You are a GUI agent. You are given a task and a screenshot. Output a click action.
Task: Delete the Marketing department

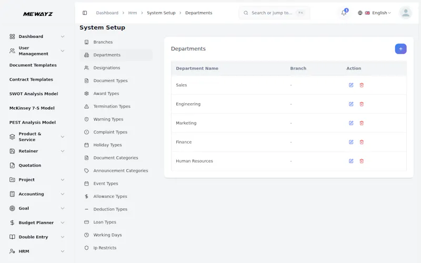coord(362,123)
